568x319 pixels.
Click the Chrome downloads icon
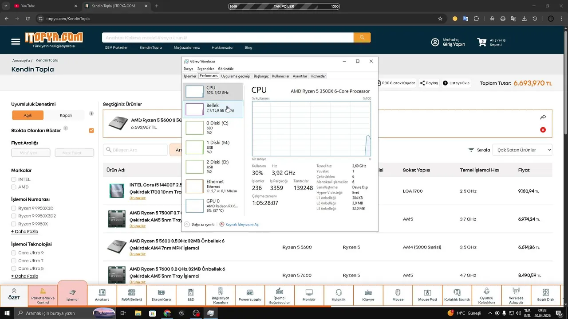click(524, 19)
